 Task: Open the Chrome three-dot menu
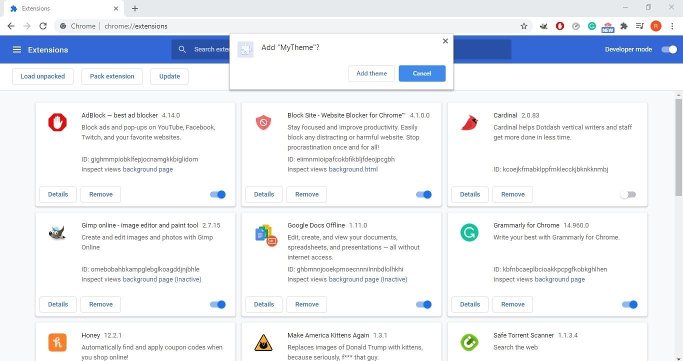tap(671, 26)
